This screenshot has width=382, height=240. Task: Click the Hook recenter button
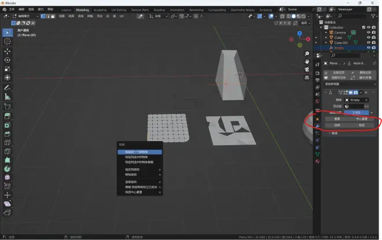362,119
